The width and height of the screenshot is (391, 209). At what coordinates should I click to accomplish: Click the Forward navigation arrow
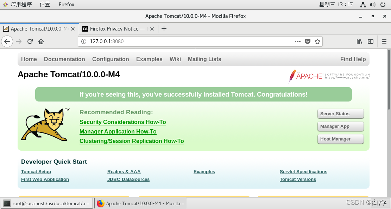point(19,41)
